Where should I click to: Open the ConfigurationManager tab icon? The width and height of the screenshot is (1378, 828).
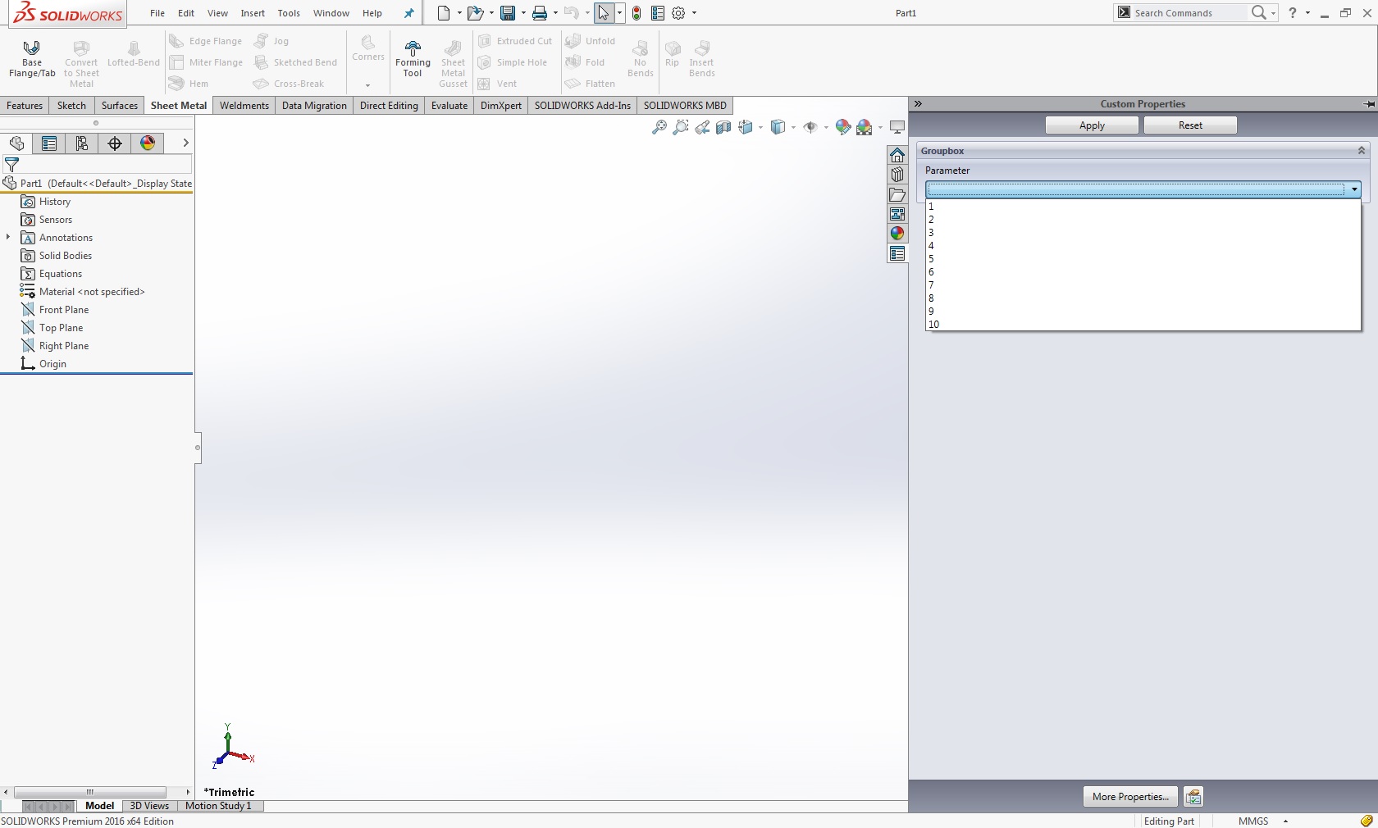pyautogui.click(x=82, y=143)
